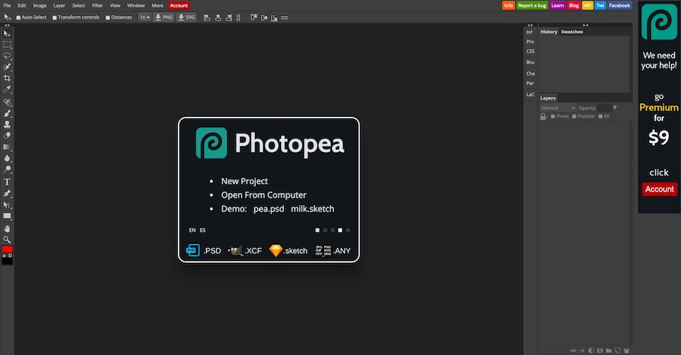The height and width of the screenshot is (355, 681).
Task: Enable the Auto-Select checkbox
Action: tap(19, 17)
